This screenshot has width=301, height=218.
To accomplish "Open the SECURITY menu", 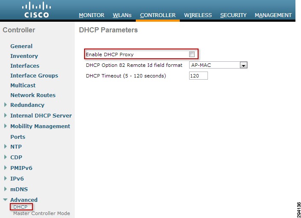I will (233, 15).
